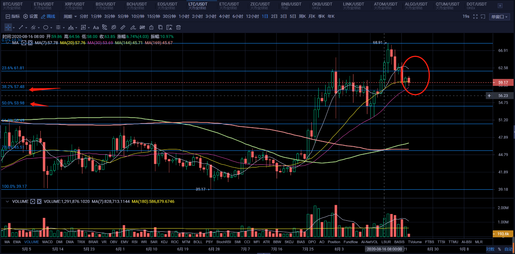Toggle the percent (%) scale mode
The height and width of the screenshot is (254, 515).
(x=499, y=249)
